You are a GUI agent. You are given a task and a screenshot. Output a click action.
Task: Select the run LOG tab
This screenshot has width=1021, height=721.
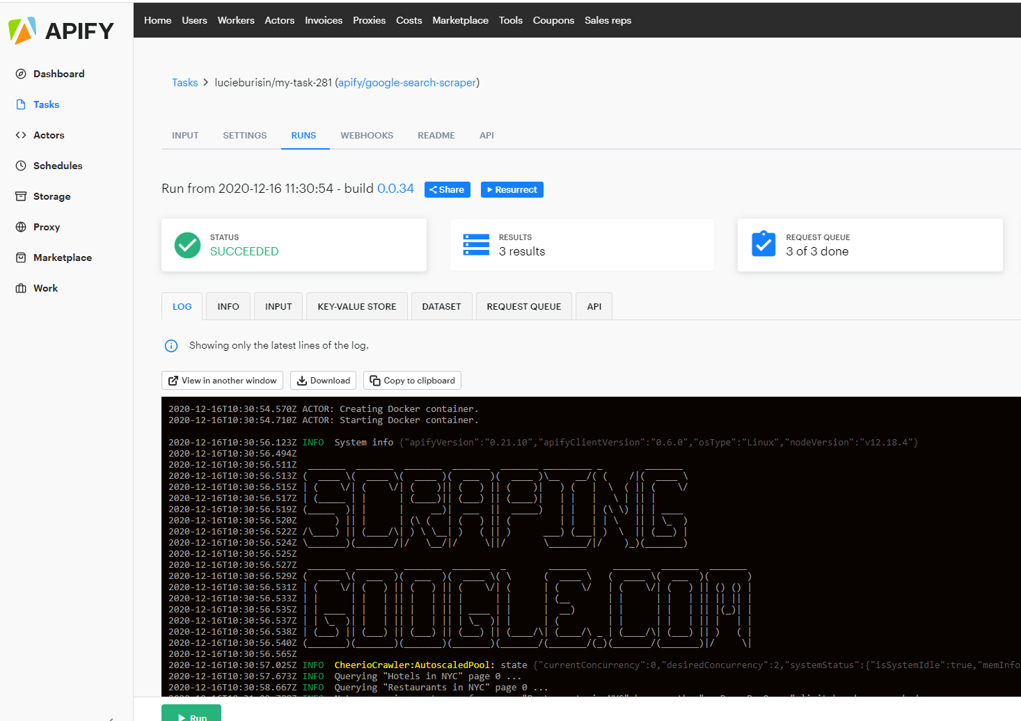pyautogui.click(x=182, y=306)
